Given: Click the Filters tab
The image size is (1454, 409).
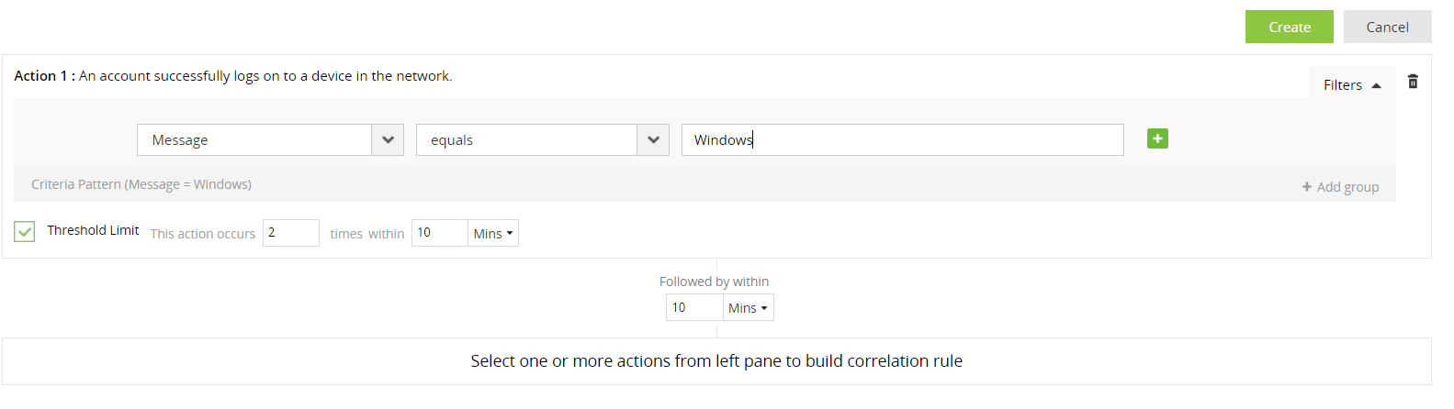Looking at the screenshot, I should [1343, 85].
